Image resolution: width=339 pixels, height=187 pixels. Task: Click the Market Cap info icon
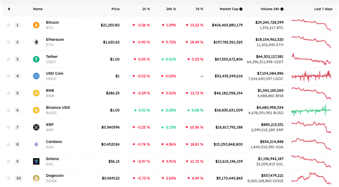coord(241,9)
